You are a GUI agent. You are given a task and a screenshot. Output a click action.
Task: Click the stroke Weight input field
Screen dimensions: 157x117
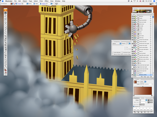(x=143, y=100)
